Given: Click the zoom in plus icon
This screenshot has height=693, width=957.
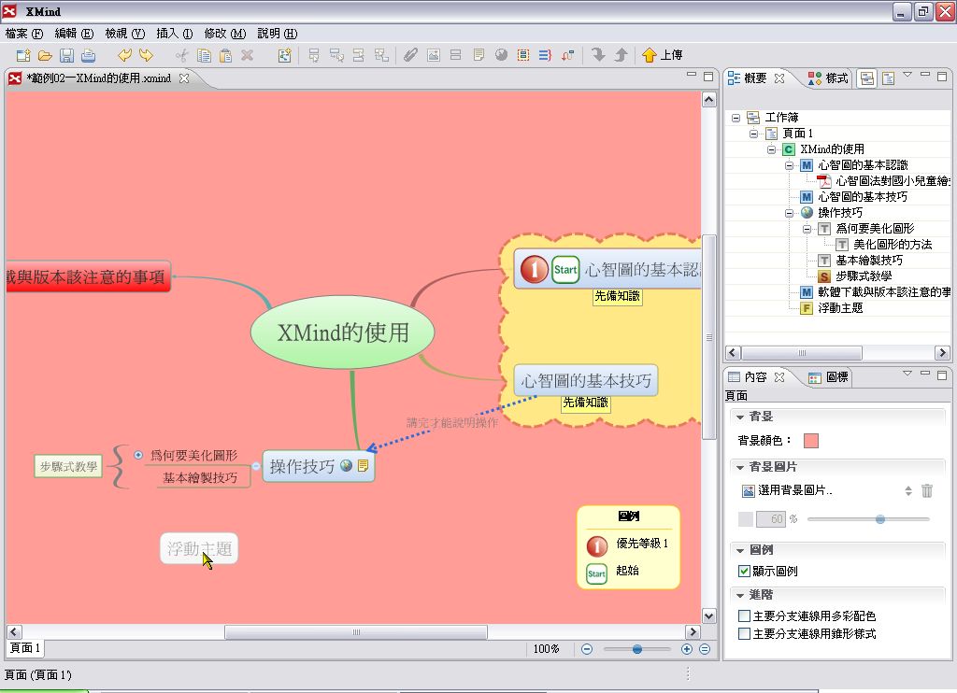Looking at the screenshot, I should pyautogui.click(x=687, y=649).
